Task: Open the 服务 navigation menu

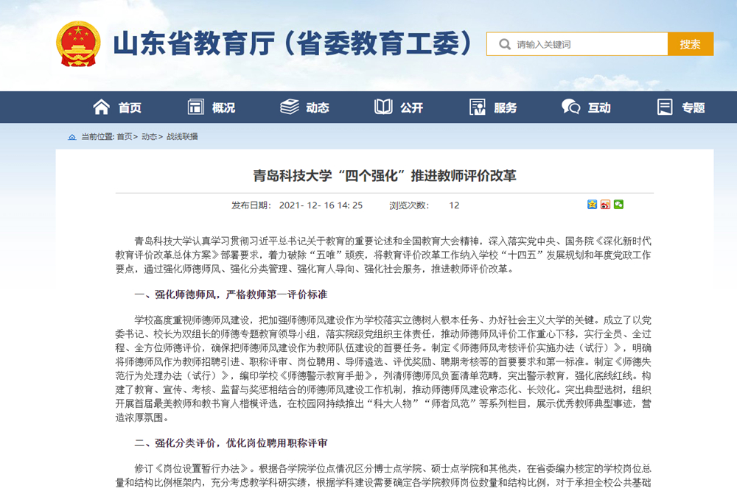Action: [505, 107]
